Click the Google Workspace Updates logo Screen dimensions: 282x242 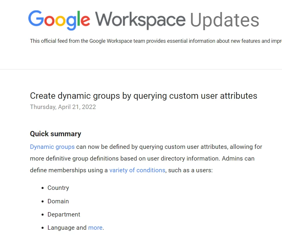pos(143,19)
